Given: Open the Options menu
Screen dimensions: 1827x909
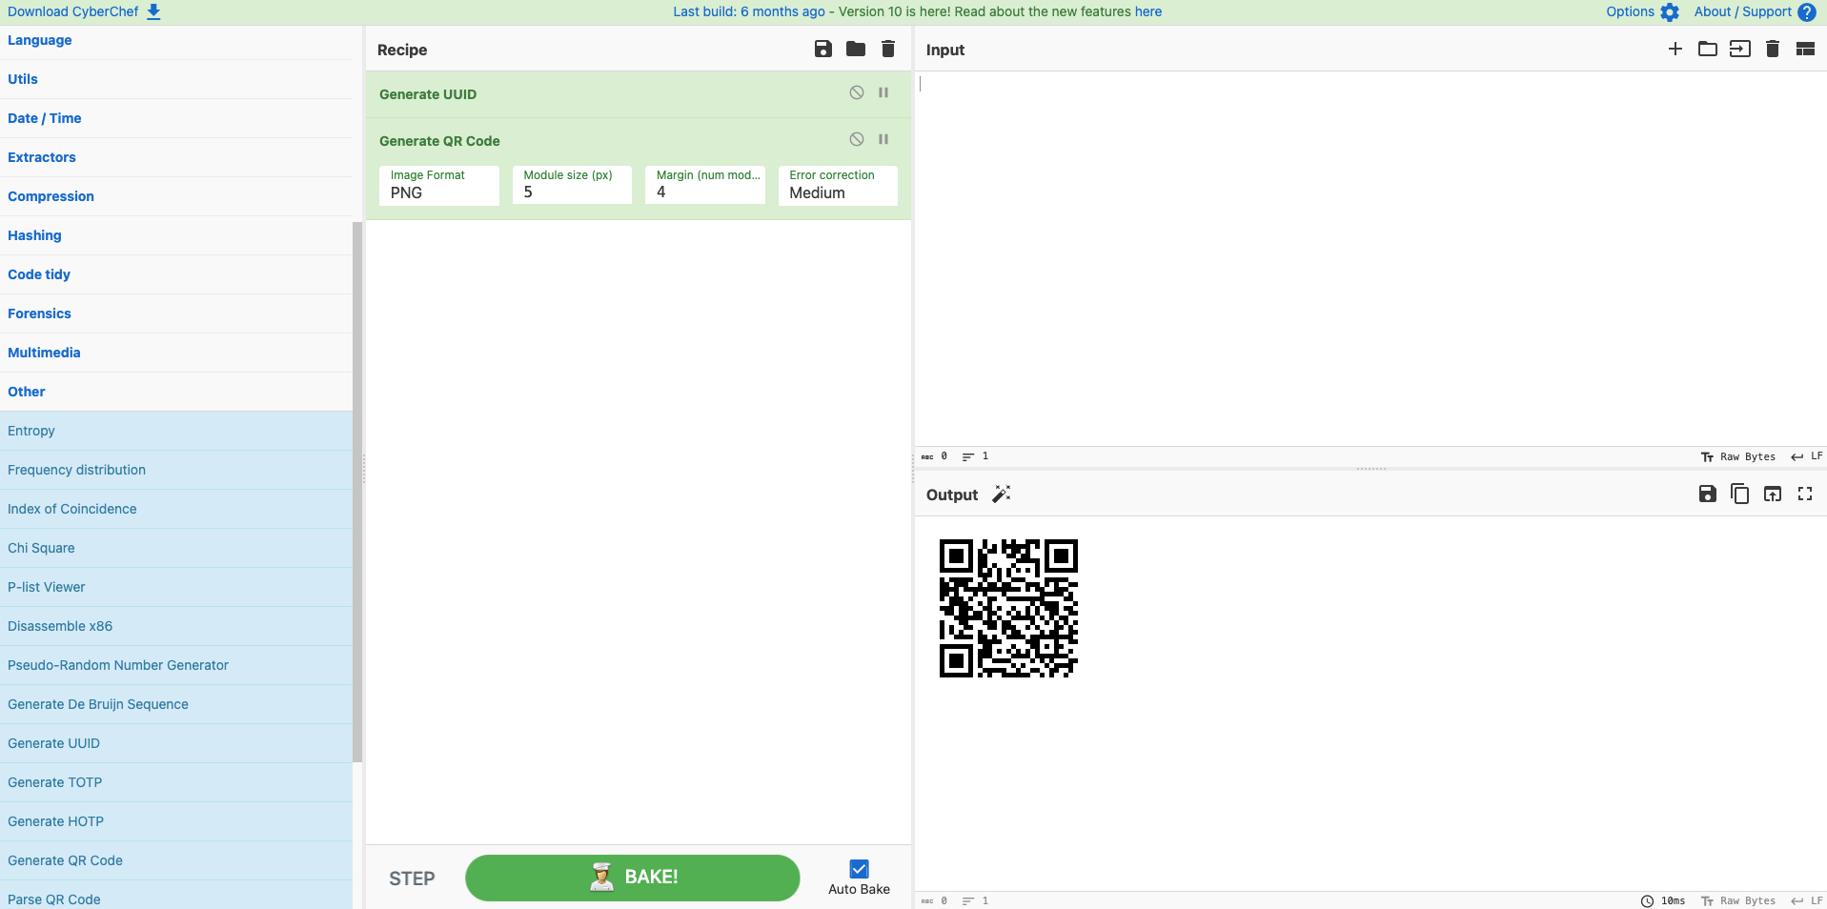Looking at the screenshot, I should click(x=1641, y=12).
